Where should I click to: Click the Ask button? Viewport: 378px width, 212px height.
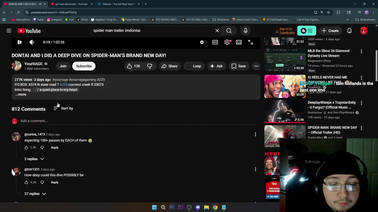[216, 66]
